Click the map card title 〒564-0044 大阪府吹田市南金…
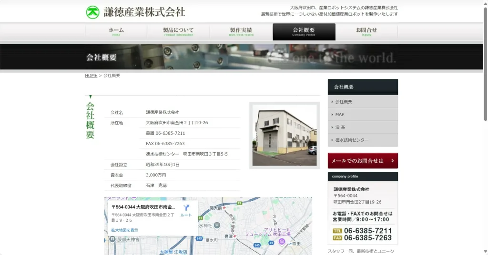This screenshot has height=255, width=488. 143,207
